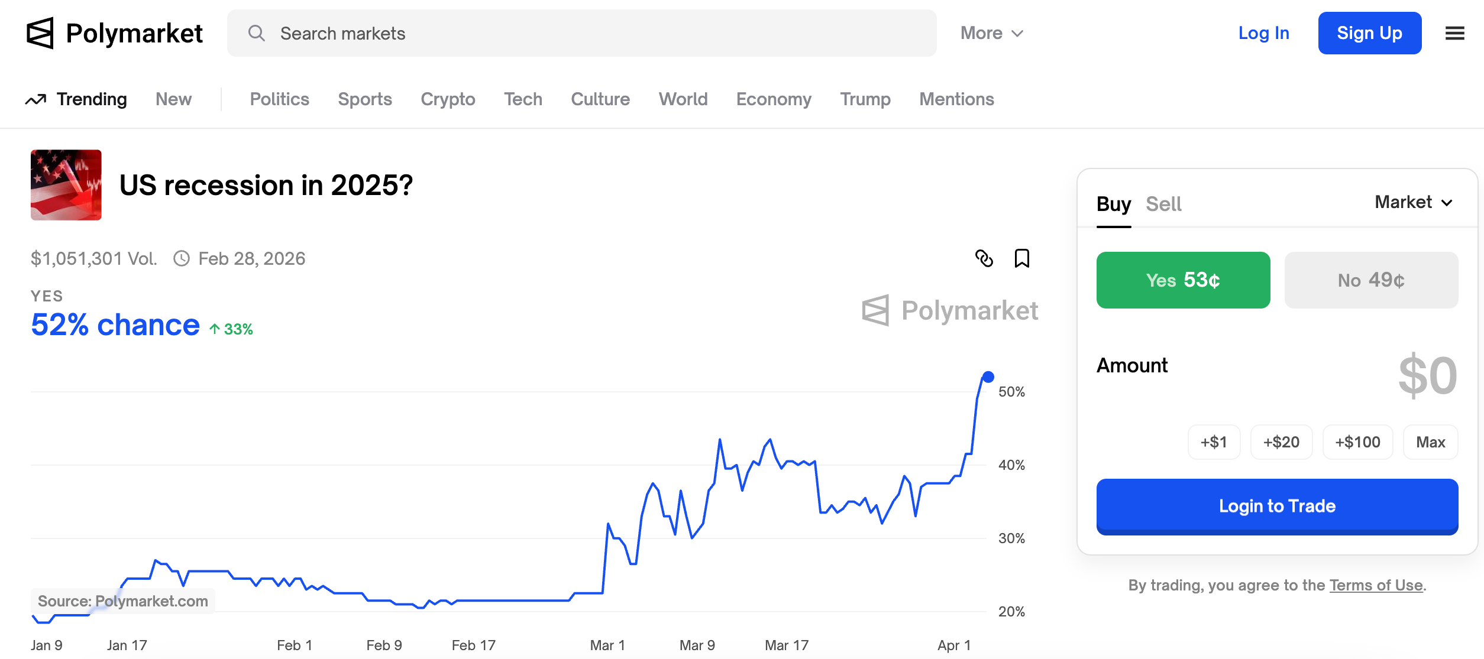Viewport: 1484px width, 659px height.
Task: Add $100 with the quick amount button
Action: tap(1357, 442)
